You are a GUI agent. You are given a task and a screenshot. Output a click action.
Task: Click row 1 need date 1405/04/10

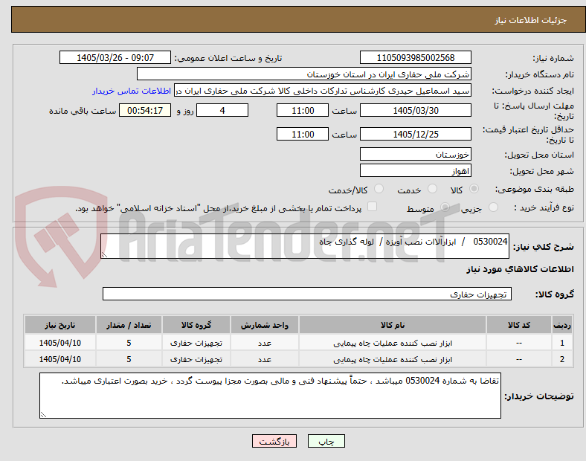59,343
